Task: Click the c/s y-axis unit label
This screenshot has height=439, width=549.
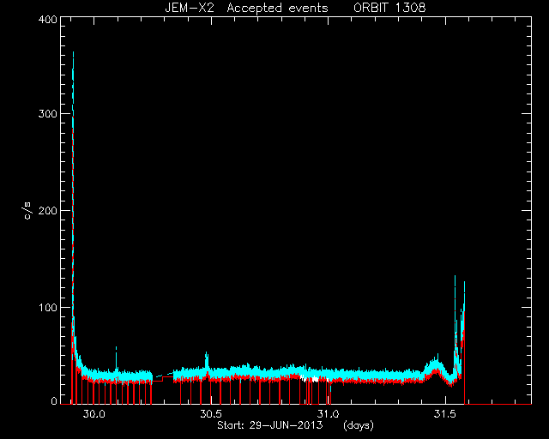Action: coord(27,210)
